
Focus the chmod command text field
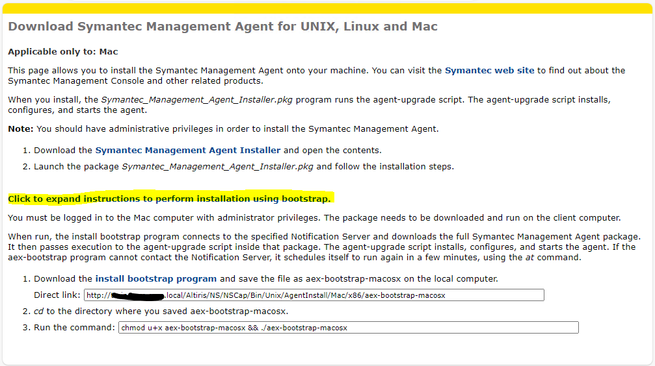pyautogui.click(x=348, y=328)
